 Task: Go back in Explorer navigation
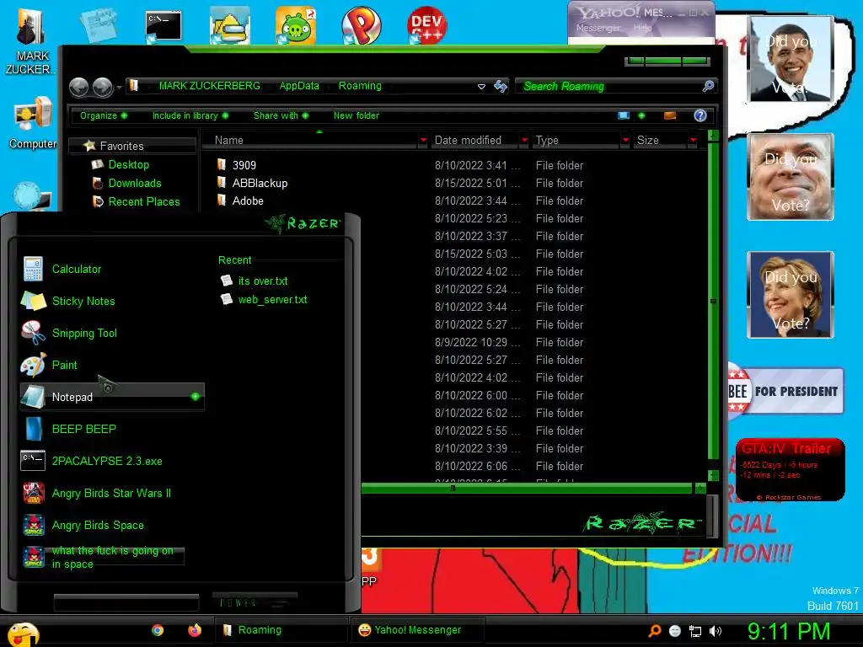click(78, 87)
